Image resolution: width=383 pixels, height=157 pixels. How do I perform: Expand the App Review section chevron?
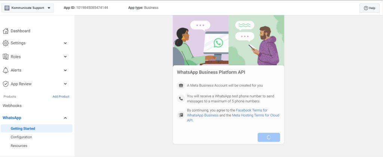[x=65, y=84]
